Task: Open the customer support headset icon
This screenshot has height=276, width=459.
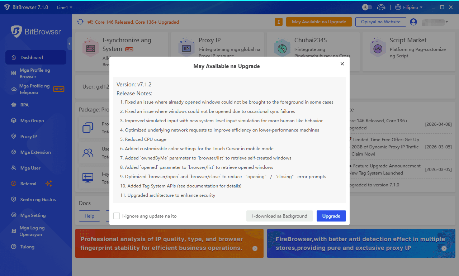Action: click(x=381, y=7)
